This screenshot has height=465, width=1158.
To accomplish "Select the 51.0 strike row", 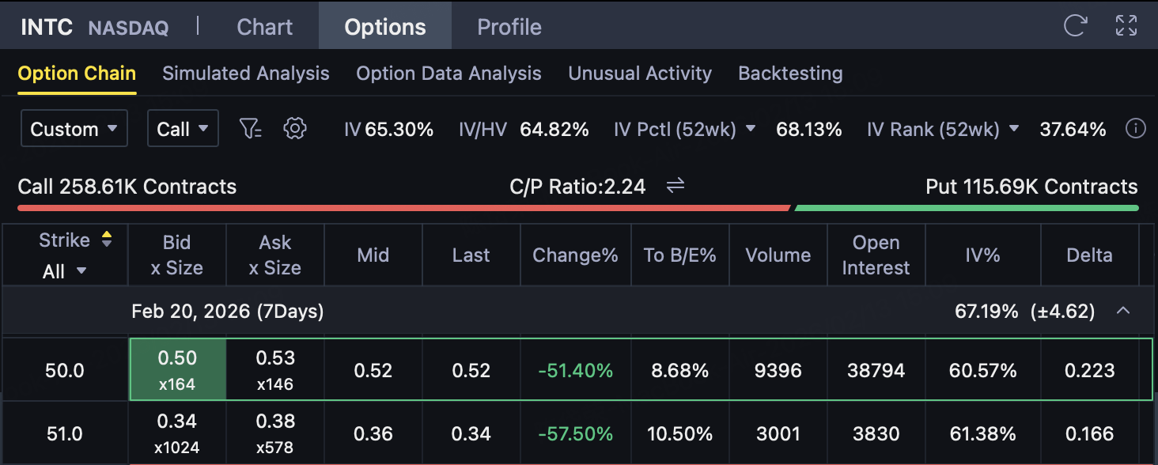I will [64, 433].
